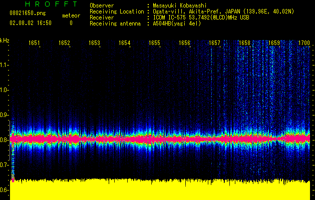Click the 1700 time marker

304,42
